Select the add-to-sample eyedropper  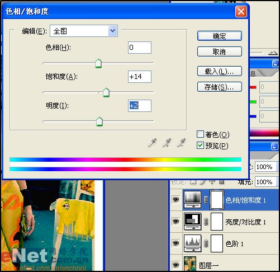coord(167,143)
